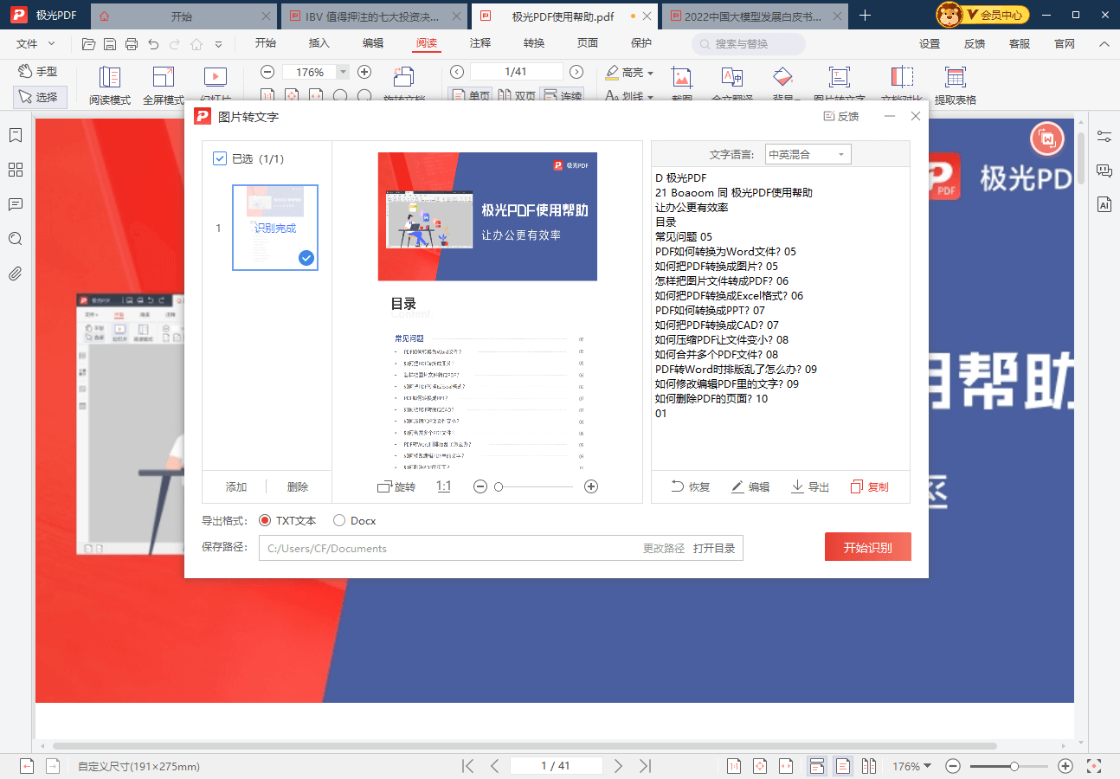Click the open file folder icon
The height and width of the screenshot is (779, 1120).
[88, 44]
